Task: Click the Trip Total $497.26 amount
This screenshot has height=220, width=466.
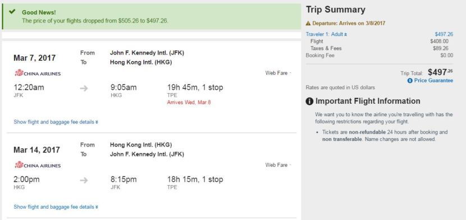Action: (x=441, y=72)
